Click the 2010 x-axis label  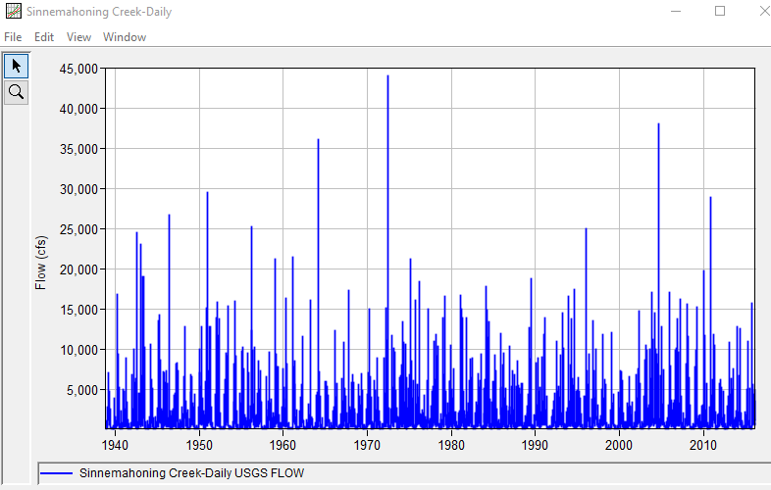tap(703, 445)
